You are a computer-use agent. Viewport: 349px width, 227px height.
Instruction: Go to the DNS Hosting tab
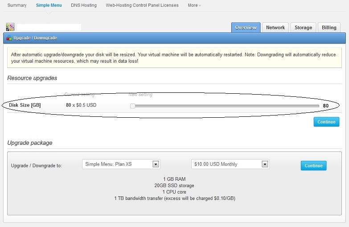click(84, 5)
